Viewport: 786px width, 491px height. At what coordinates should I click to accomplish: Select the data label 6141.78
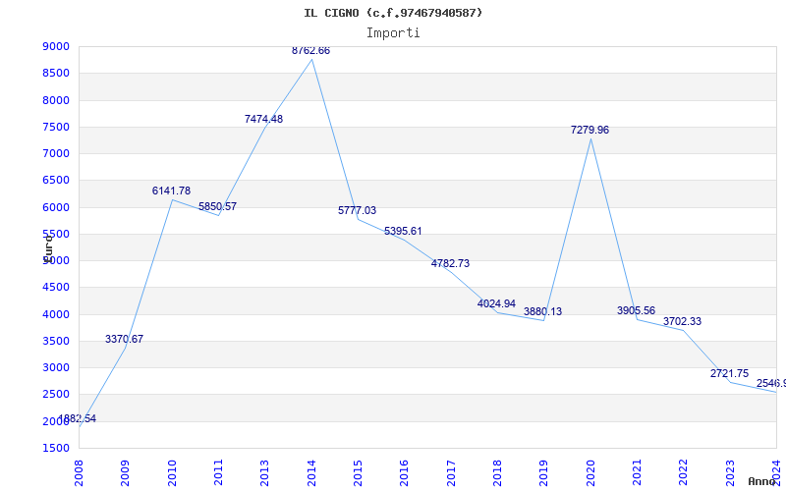(171, 191)
